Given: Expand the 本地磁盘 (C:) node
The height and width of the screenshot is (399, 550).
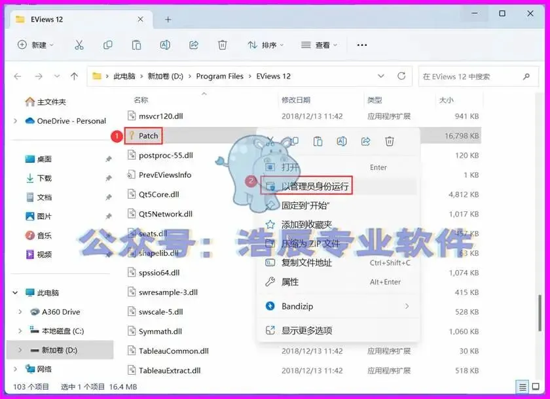Looking at the screenshot, I should 20,331.
